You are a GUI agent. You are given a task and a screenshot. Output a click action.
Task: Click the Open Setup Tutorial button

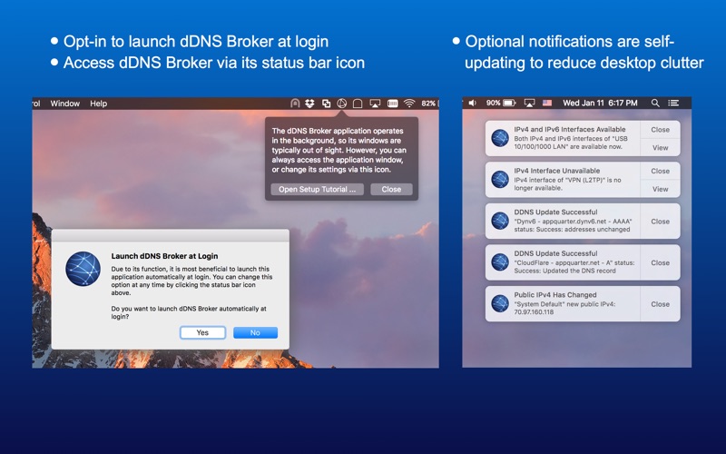point(317,190)
